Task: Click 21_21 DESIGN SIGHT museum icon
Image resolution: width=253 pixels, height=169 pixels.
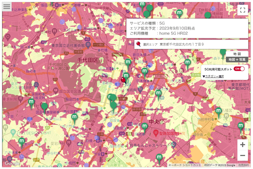Action: [x=13, y=133]
